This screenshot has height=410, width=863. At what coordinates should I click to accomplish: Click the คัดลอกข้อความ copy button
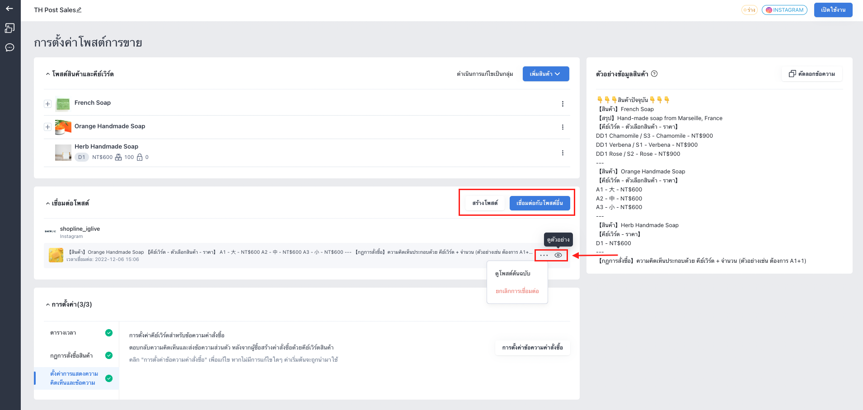click(x=812, y=74)
